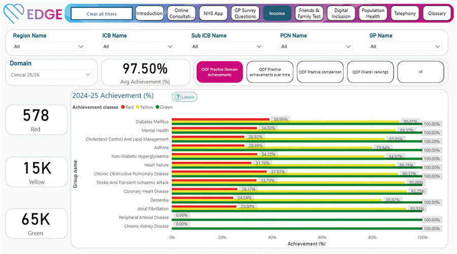Switch to the NHS App tab
Image resolution: width=457 pixels, height=254 pixels.
tap(212, 14)
